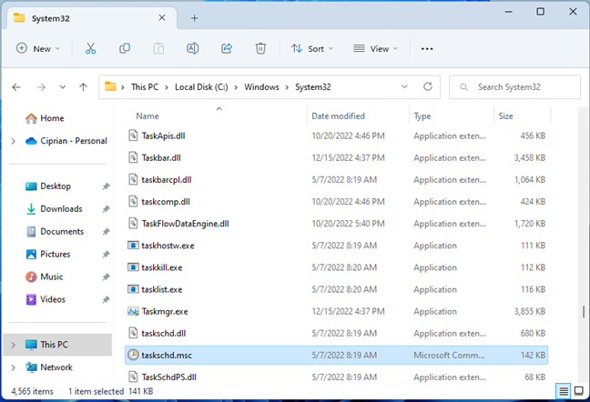Image resolution: width=590 pixels, height=402 pixels.
Task: Select the taskkill.exe file
Action: coord(336,267)
